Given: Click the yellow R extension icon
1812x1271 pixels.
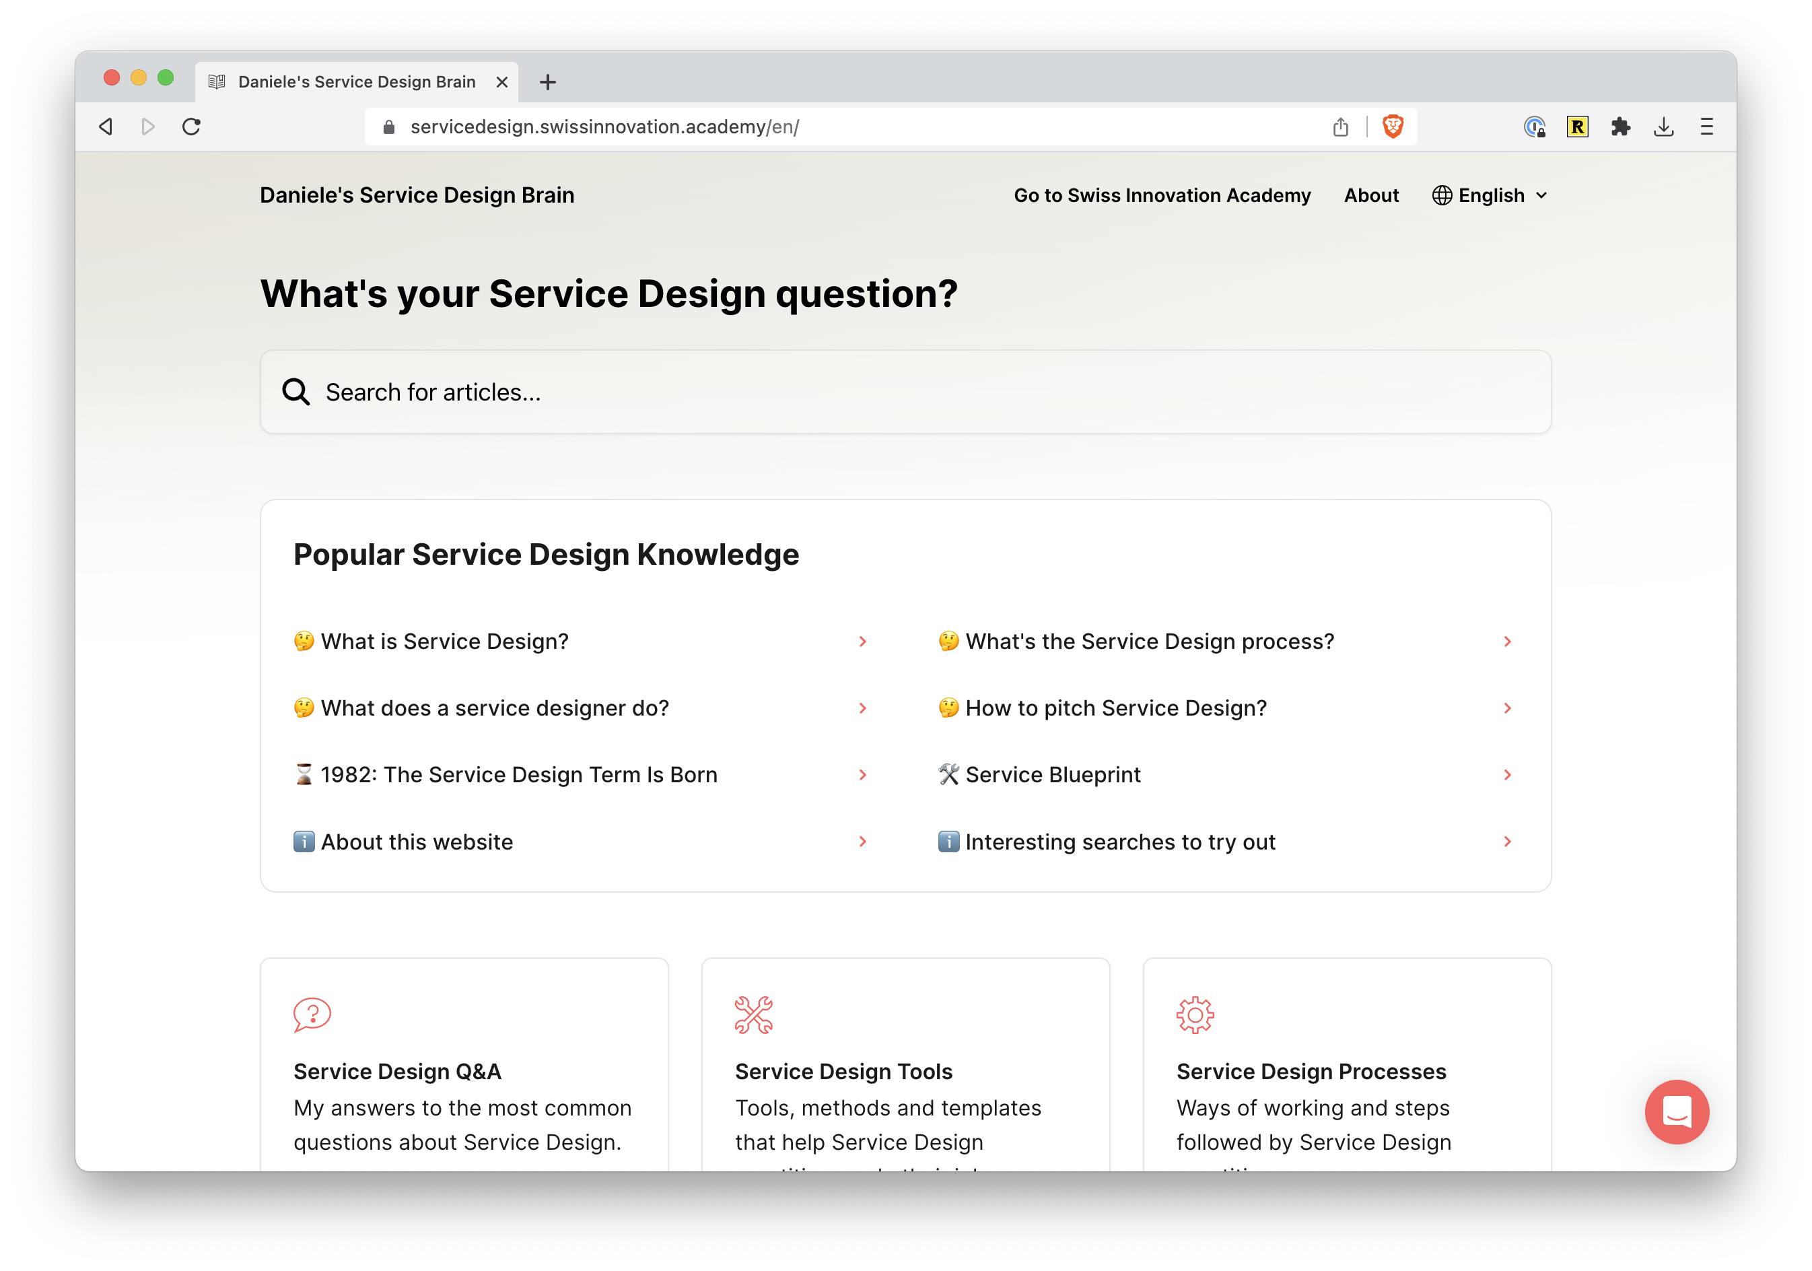Looking at the screenshot, I should (1577, 127).
